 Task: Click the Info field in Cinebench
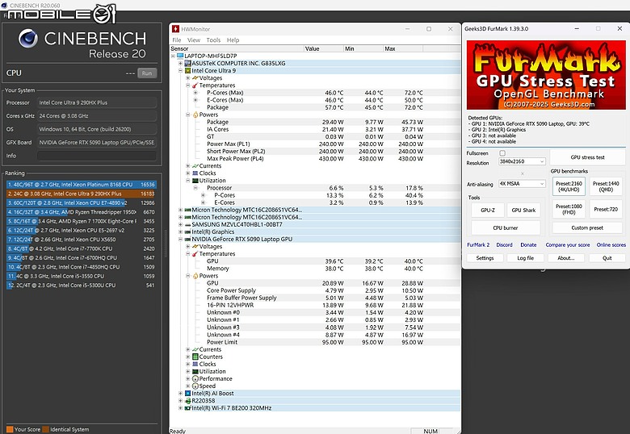pos(97,156)
